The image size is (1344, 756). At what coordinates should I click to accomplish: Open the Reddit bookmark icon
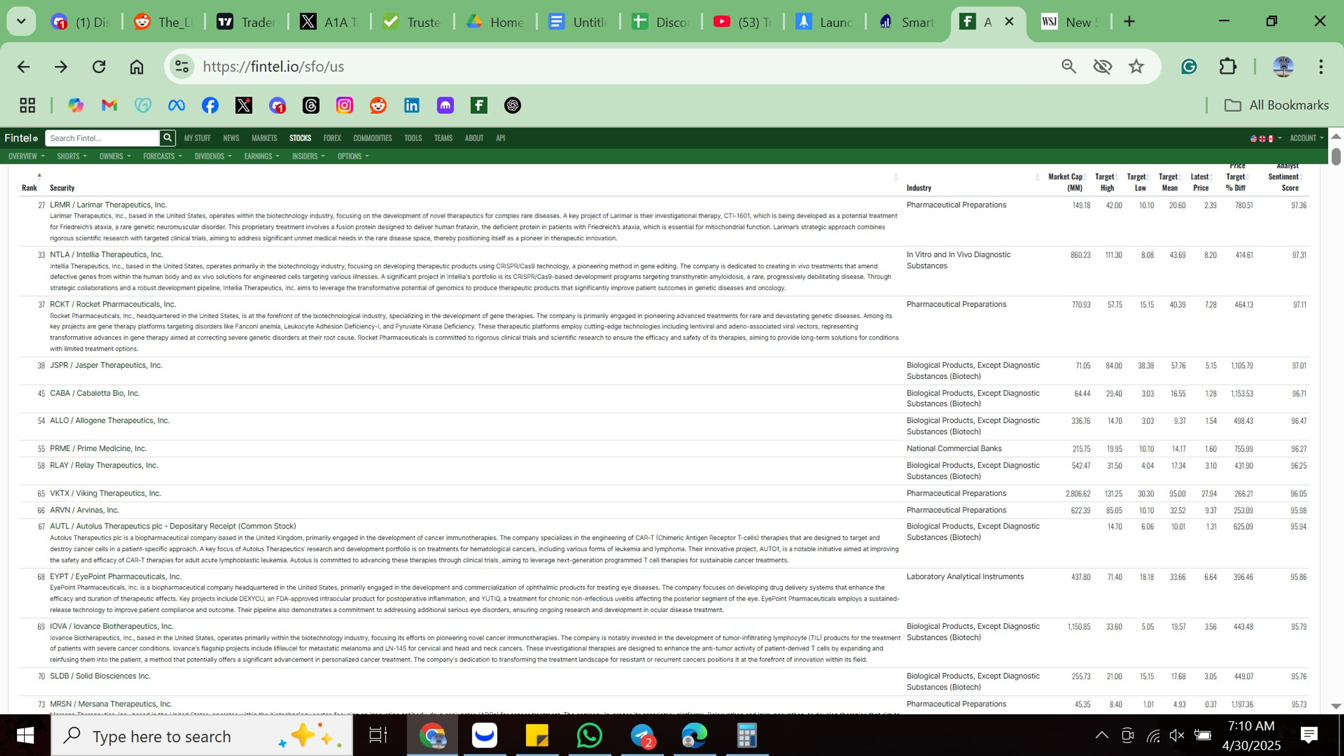pos(378,106)
